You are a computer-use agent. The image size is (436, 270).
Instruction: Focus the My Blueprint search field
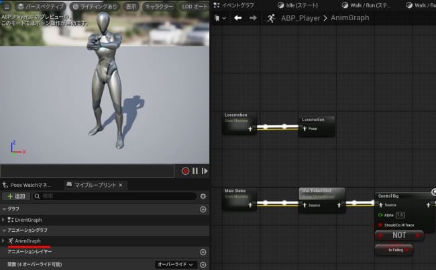(x=115, y=196)
